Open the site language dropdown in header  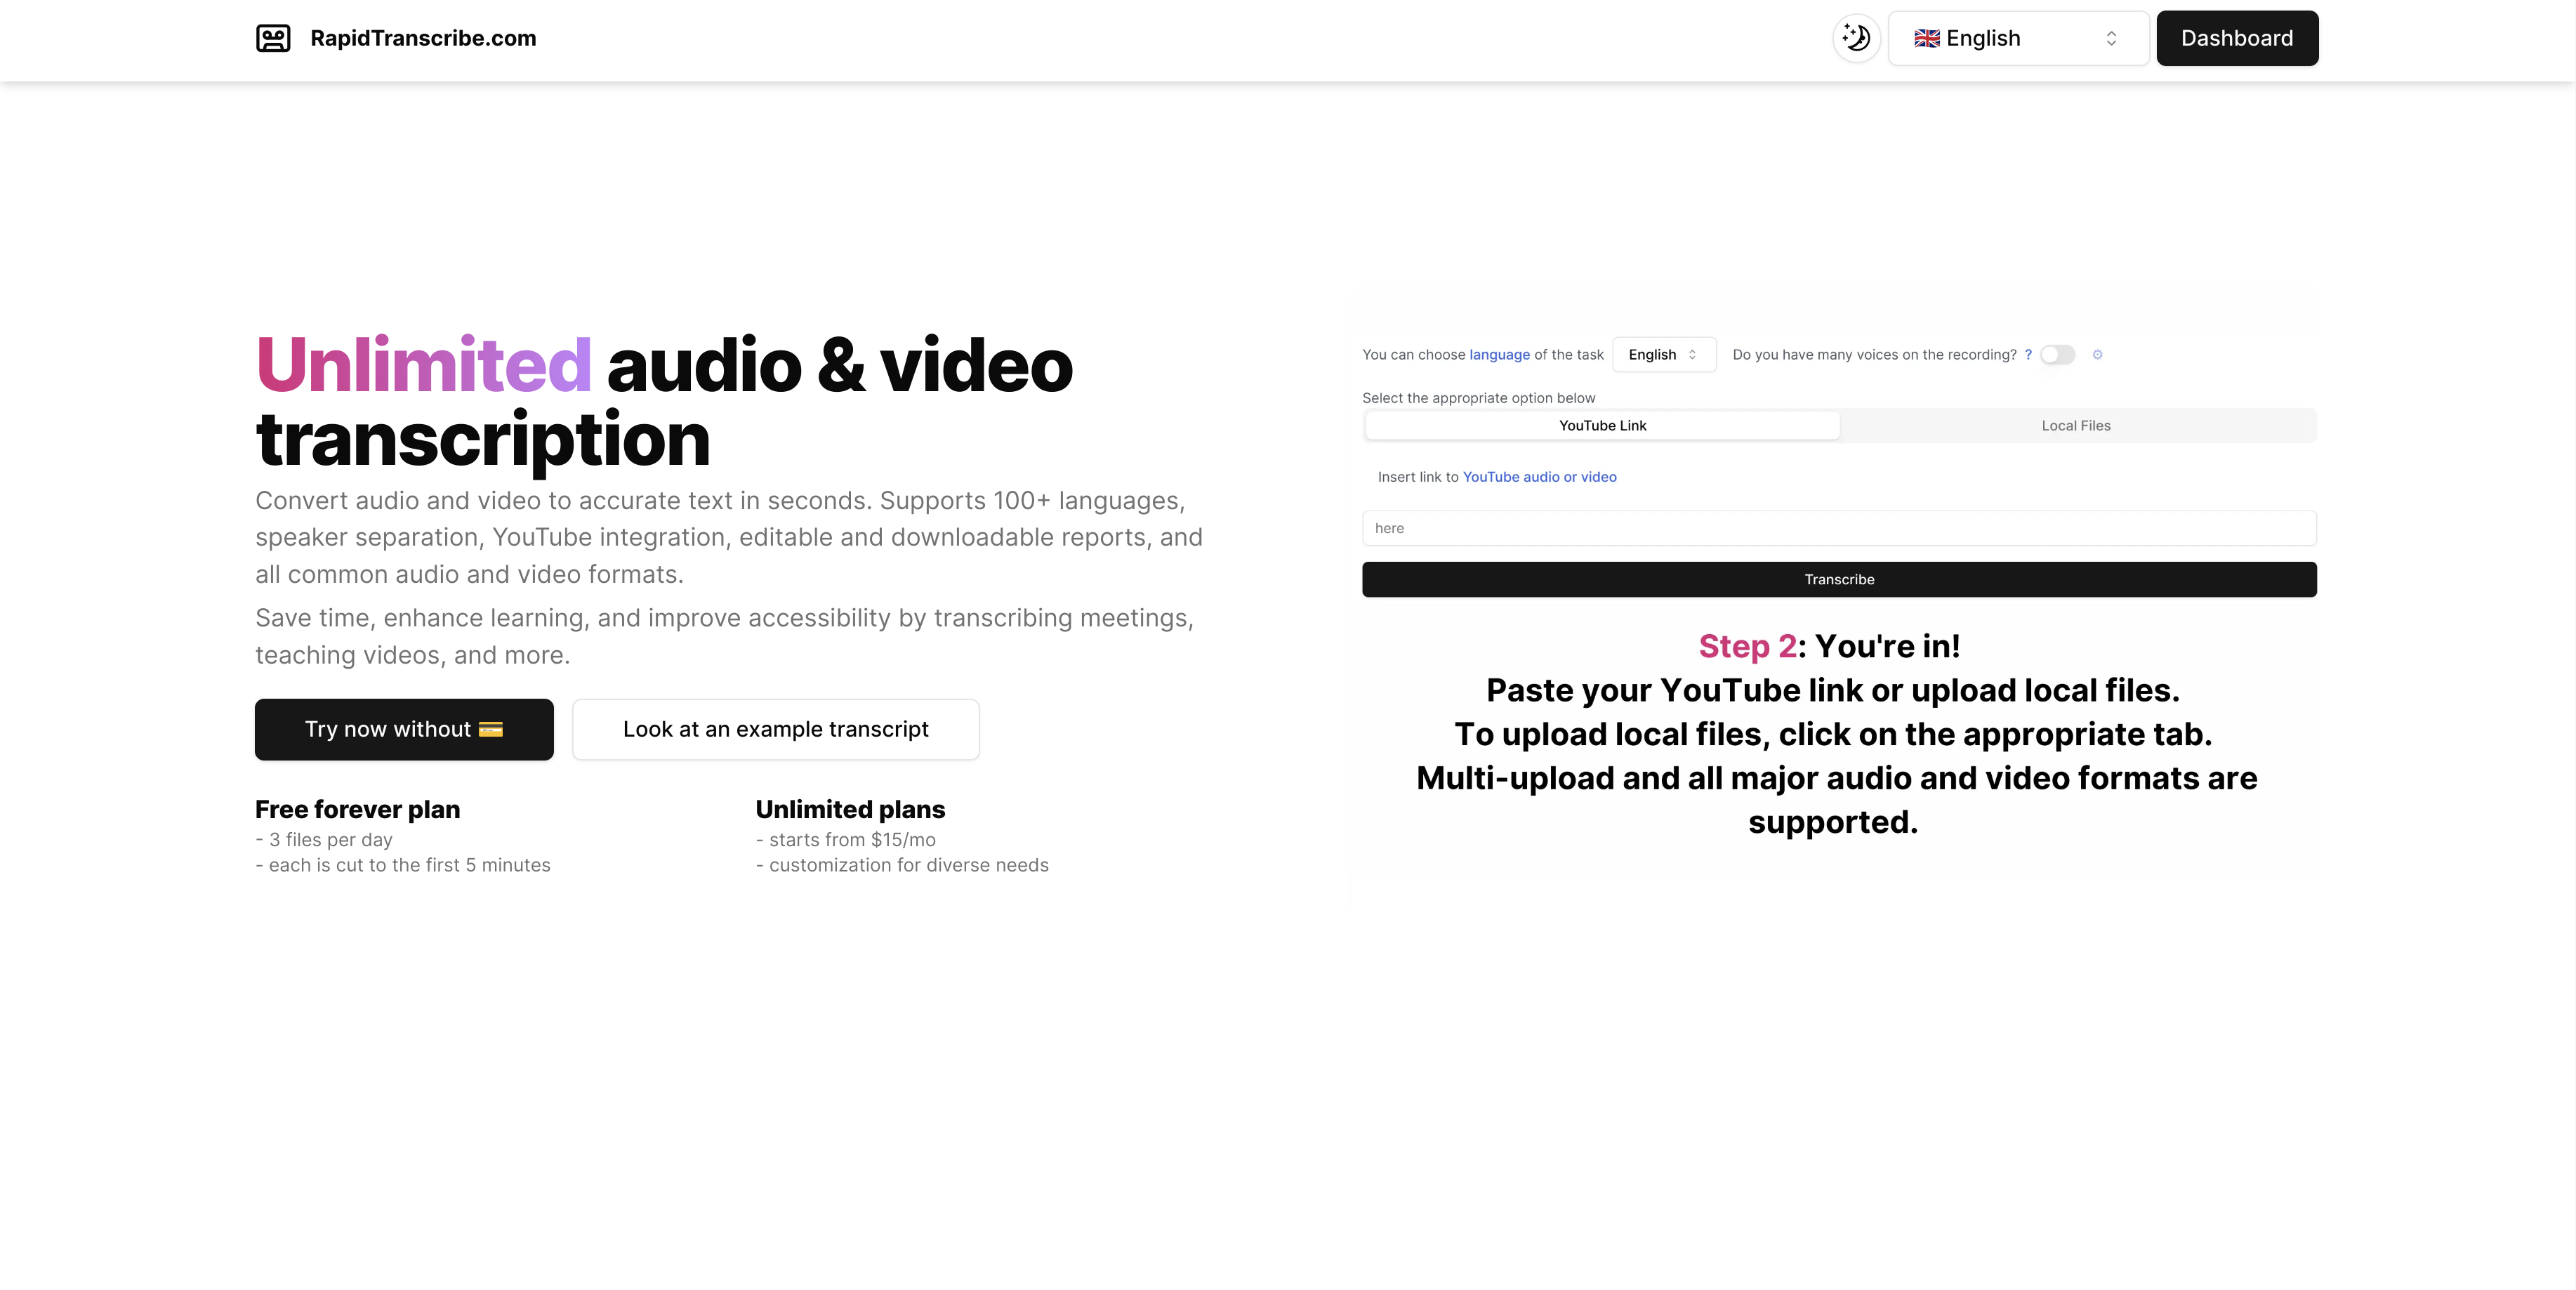(x=2017, y=38)
